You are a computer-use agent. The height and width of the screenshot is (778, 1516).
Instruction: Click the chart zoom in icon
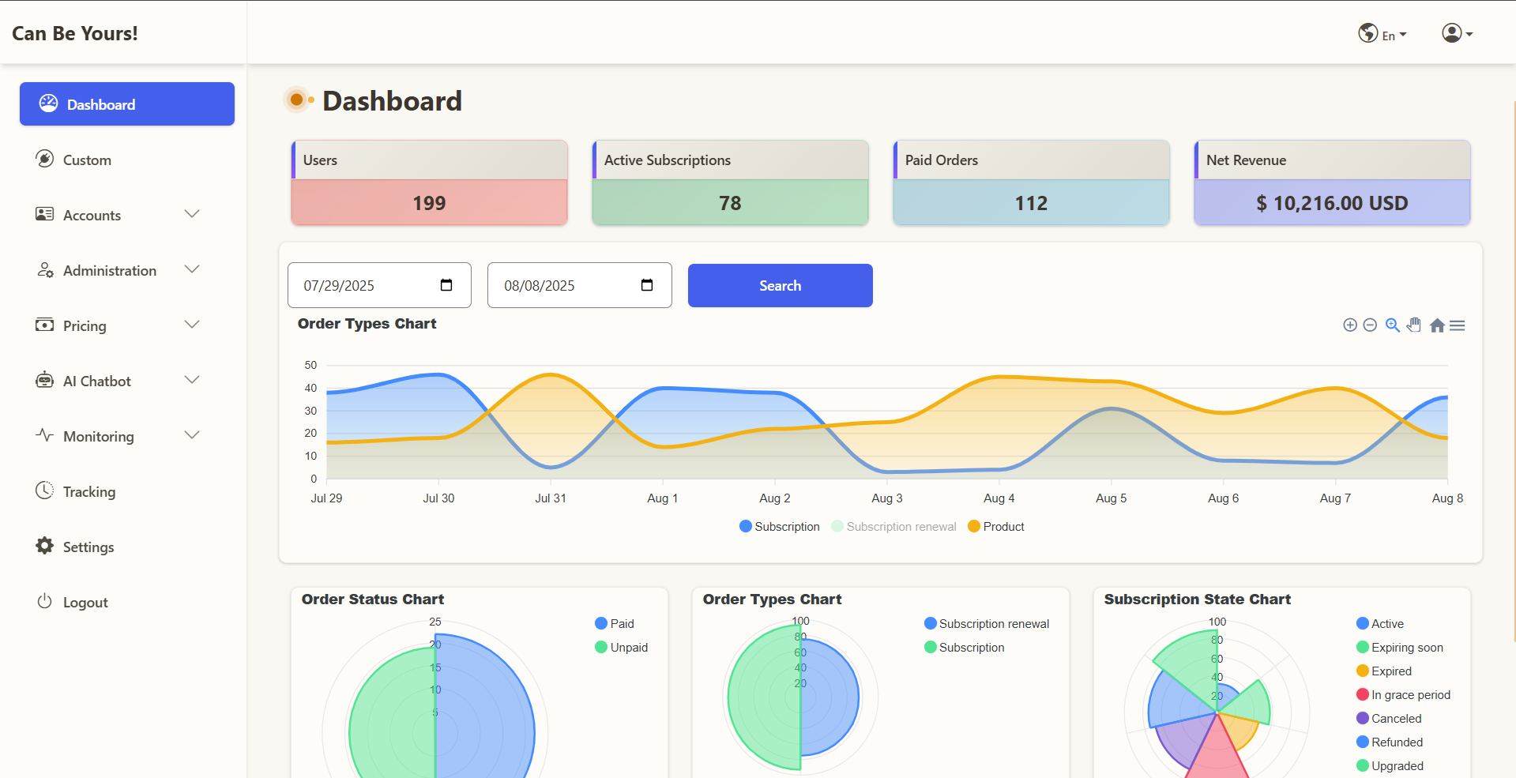[1350, 325]
